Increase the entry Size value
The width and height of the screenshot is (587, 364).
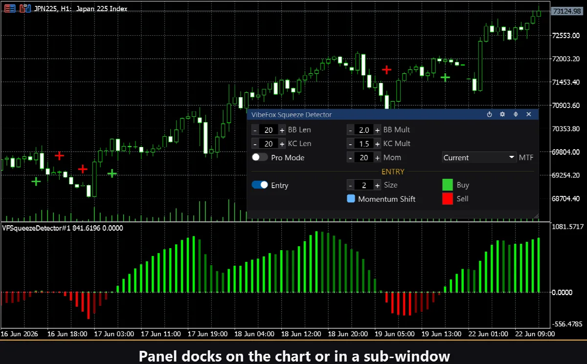pyautogui.click(x=377, y=185)
